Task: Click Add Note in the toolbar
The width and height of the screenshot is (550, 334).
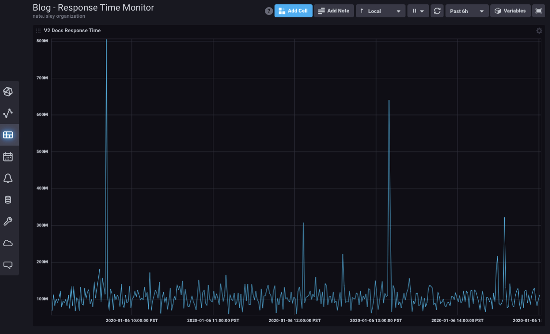Action: [x=334, y=11]
